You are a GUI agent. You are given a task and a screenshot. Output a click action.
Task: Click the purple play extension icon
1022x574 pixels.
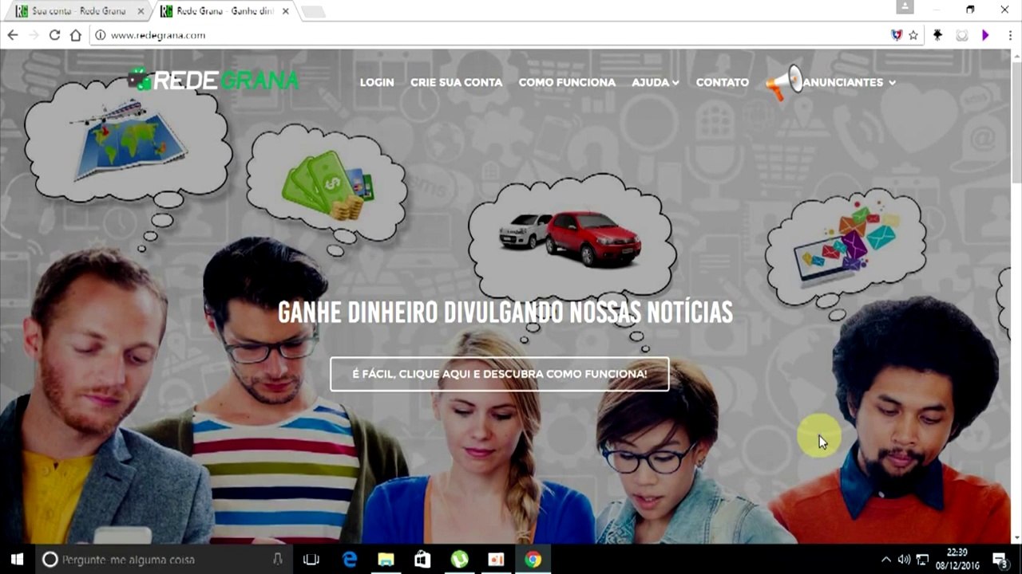985,35
